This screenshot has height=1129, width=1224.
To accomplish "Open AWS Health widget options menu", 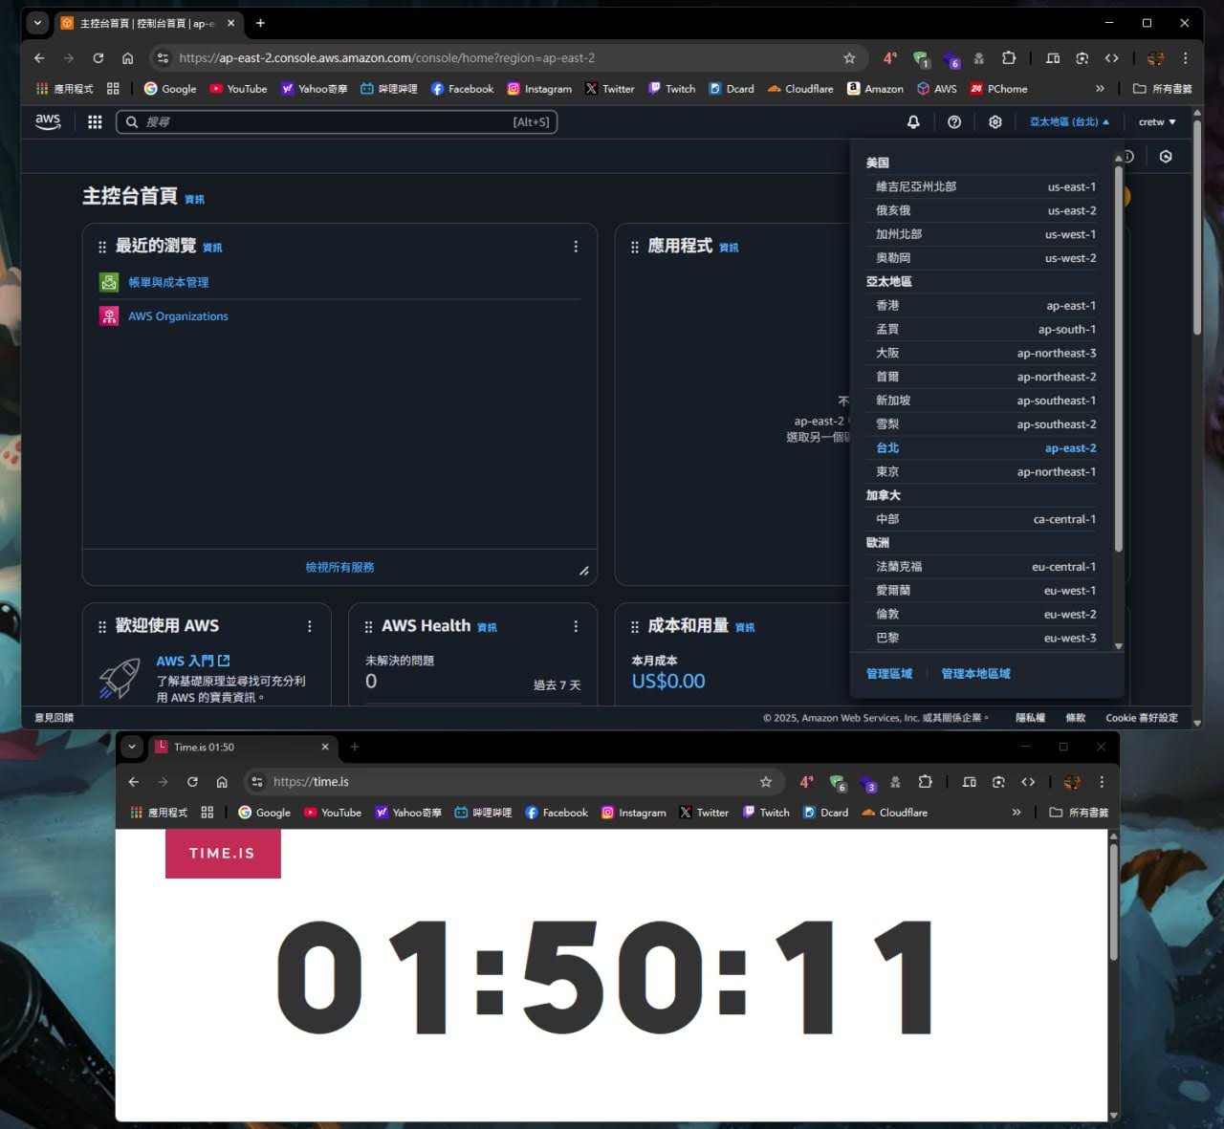I will pos(576,626).
